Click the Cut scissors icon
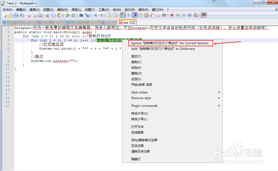This screenshot has width=278, height=171. pyautogui.click(x=47, y=15)
